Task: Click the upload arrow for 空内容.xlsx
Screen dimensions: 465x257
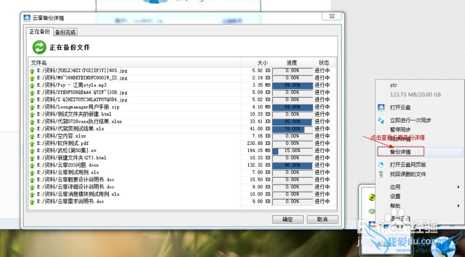Action: pyautogui.click(x=32, y=136)
